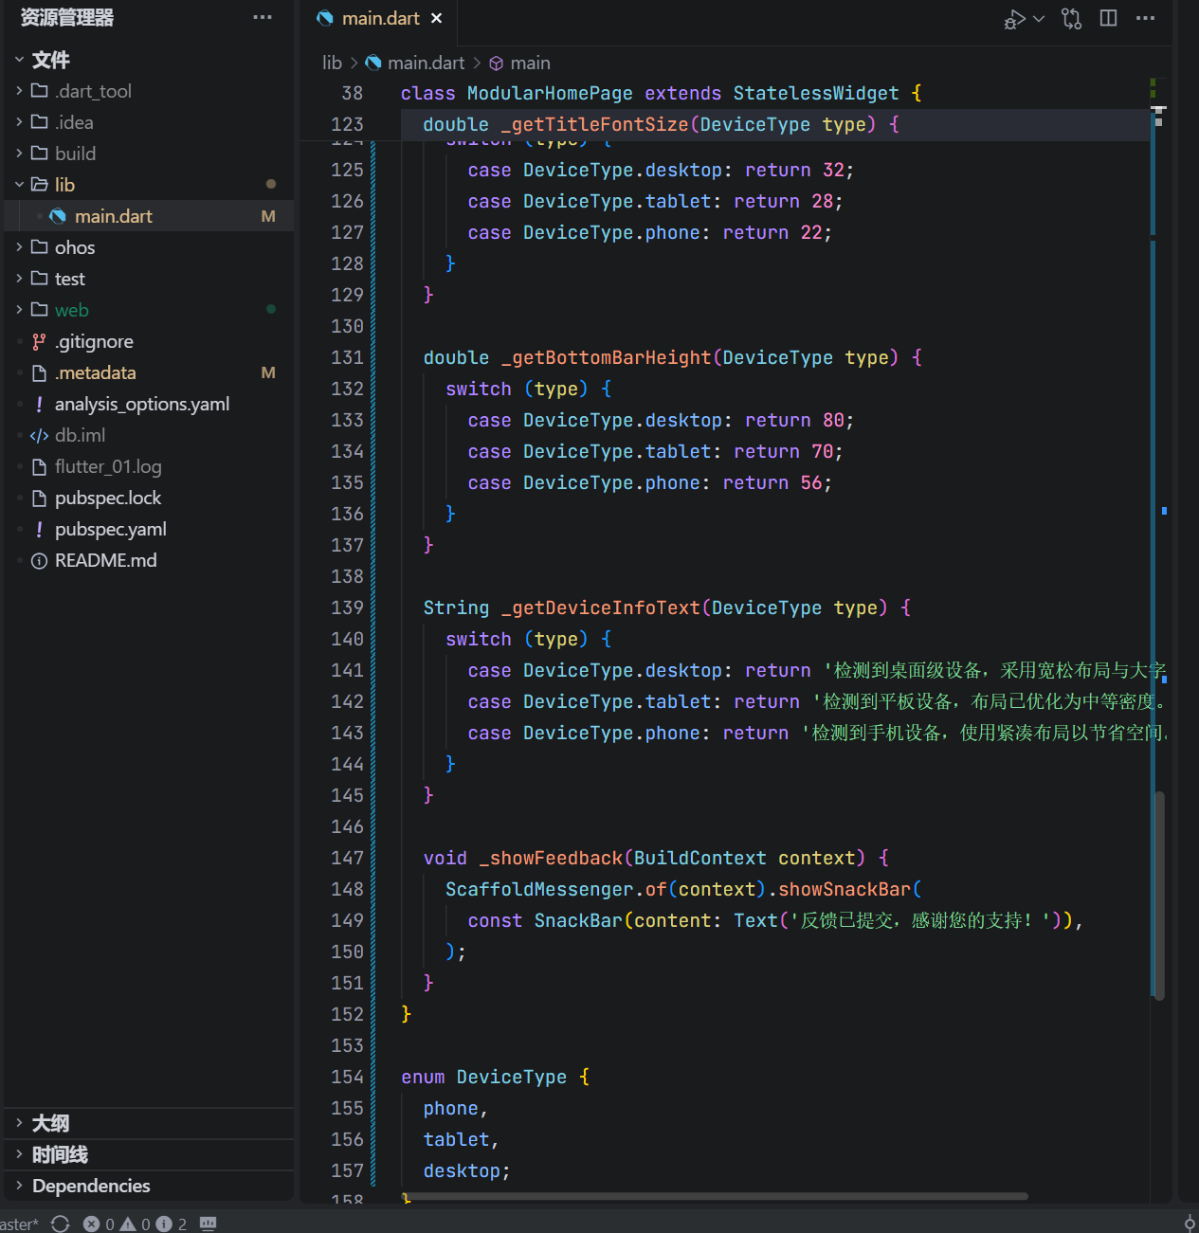The image size is (1199, 1233).
Task: Click the M modified badge on main.dart
Action: [x=268, y=216]
